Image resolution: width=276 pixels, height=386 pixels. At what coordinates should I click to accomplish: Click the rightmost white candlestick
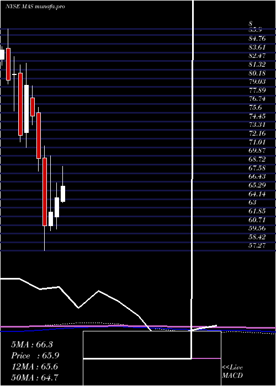pyautogui.click(x=63, y=194)
